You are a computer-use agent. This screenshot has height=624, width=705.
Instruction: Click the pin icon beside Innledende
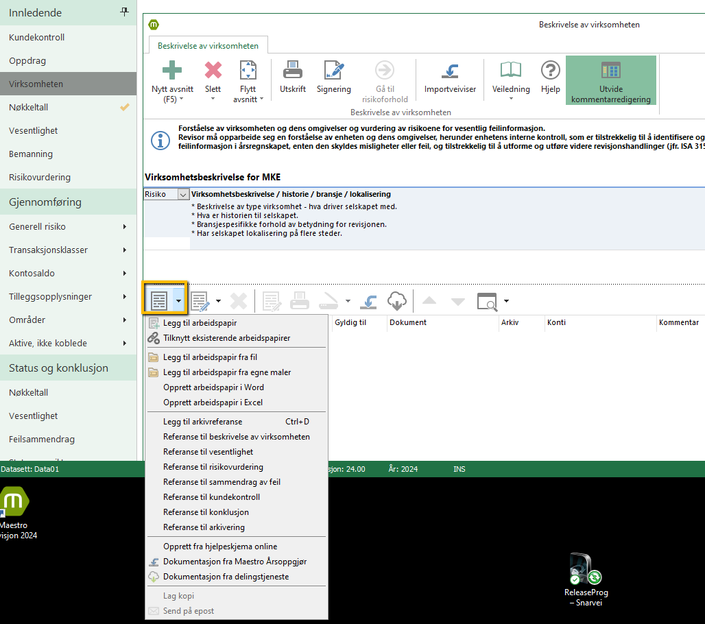point(125,12)
